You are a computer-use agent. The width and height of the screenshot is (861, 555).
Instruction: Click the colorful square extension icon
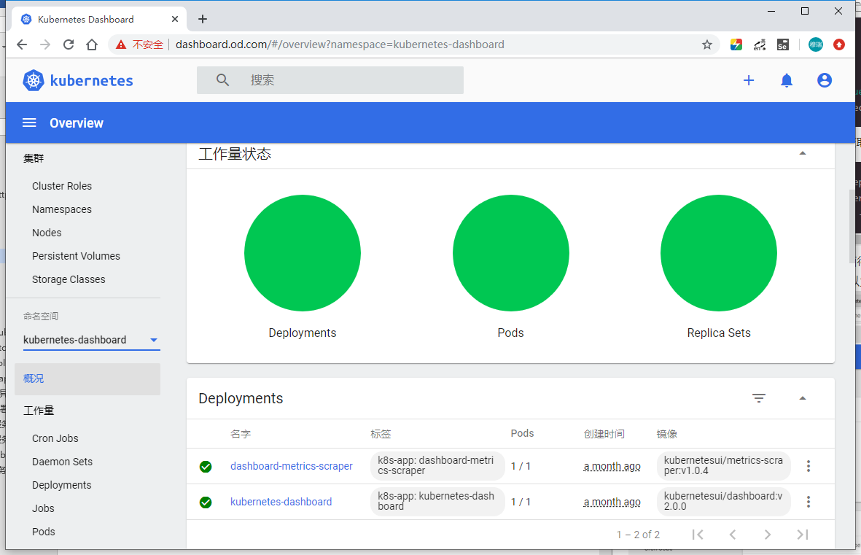pyautogui.click(x=736, y=44)
